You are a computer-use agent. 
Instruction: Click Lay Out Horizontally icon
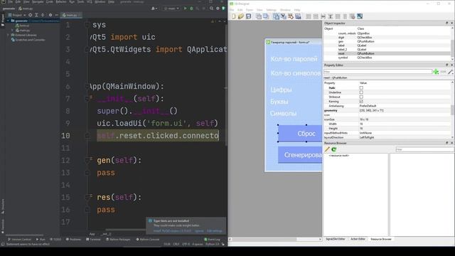(x=309, y=16)
